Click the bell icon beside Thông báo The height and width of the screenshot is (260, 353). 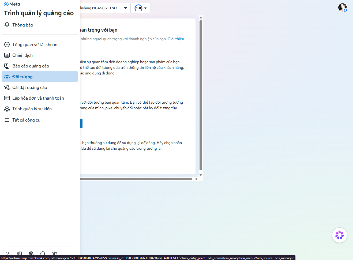tap(7, 25)
